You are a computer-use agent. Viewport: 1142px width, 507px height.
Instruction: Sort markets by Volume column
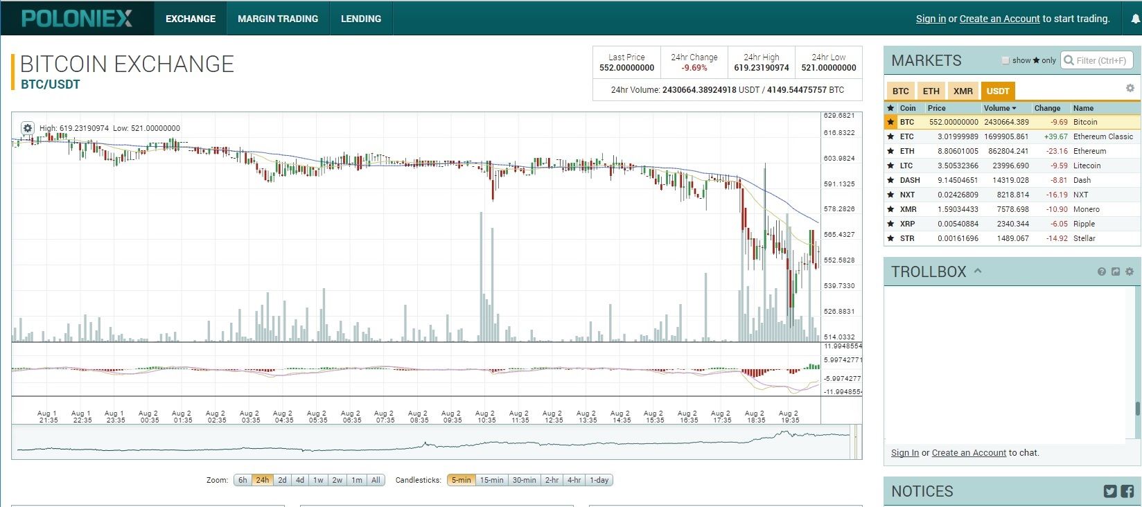(x=999, y=108)
